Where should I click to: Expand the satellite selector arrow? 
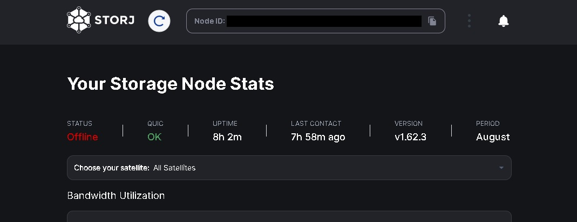tap(501, 168)
